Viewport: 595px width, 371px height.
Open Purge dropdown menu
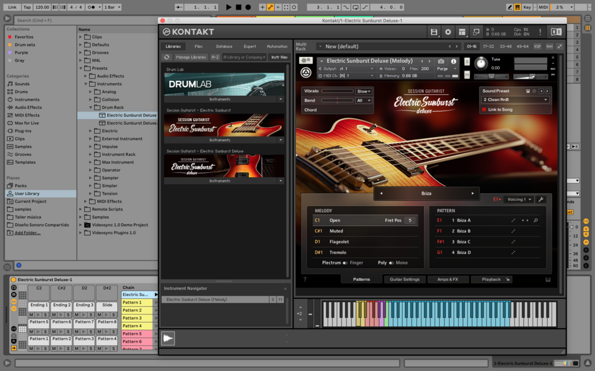point(446,69)
